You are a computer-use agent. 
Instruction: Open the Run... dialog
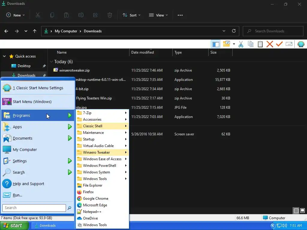(38, 195)
